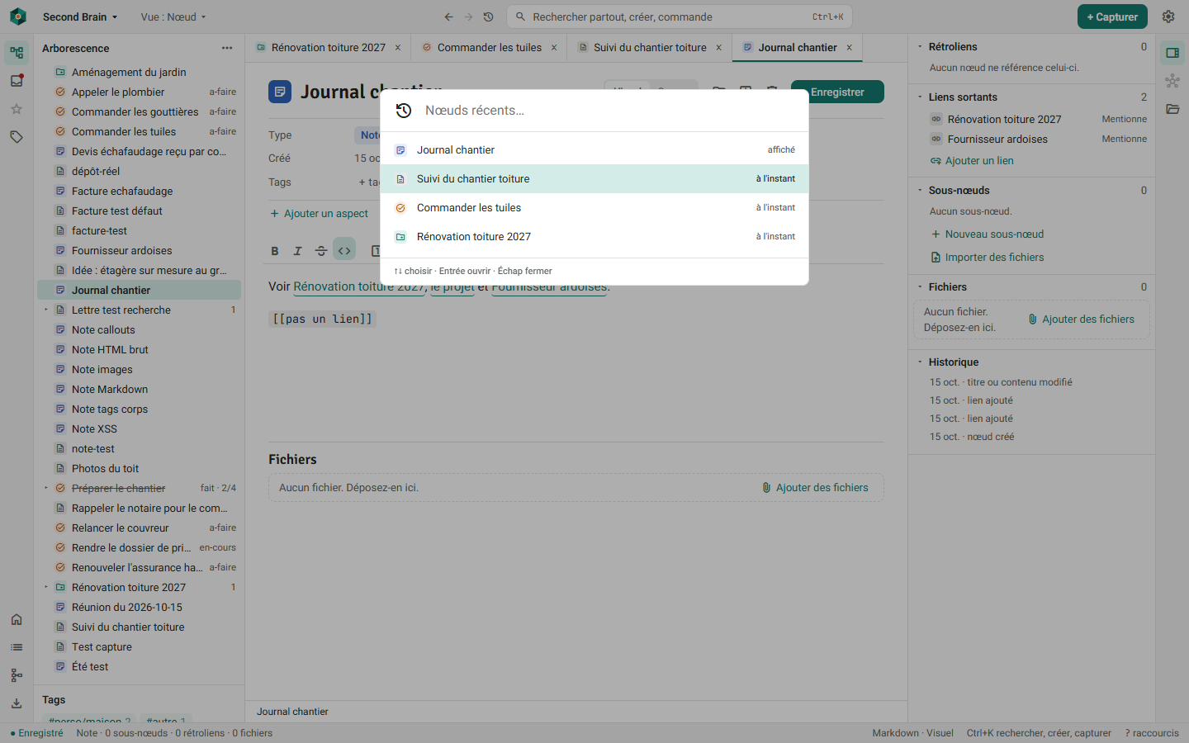Apply strikethrough formatting in the editor toolbar
The image size is (1189, 743).
point(321,251)
